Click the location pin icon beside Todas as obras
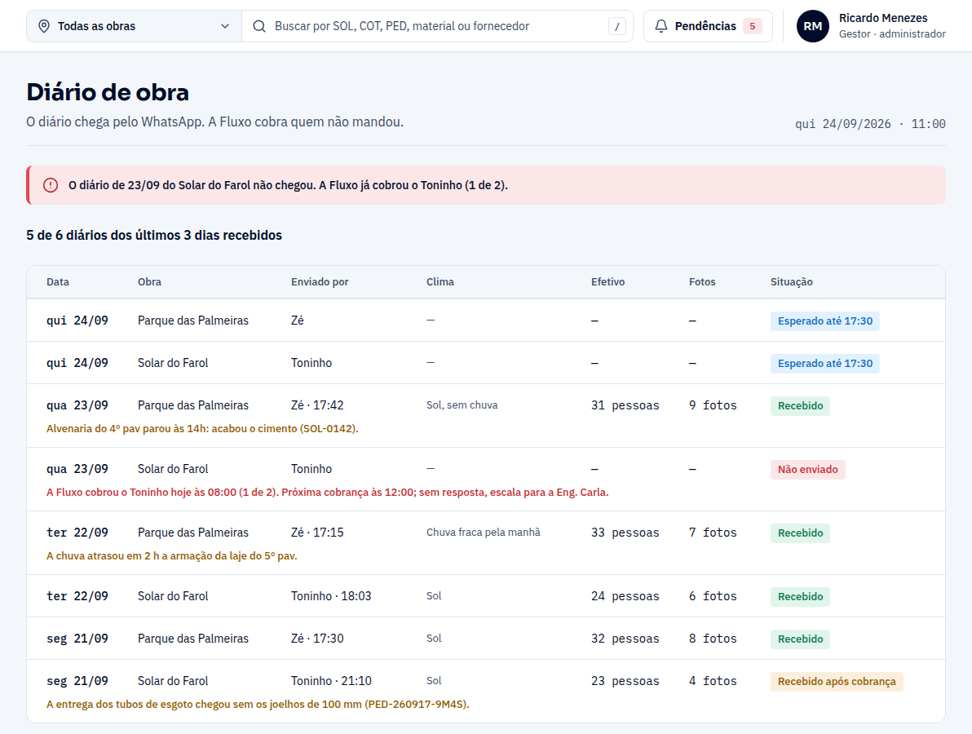 pyautogui.click(x=44, y=26)
